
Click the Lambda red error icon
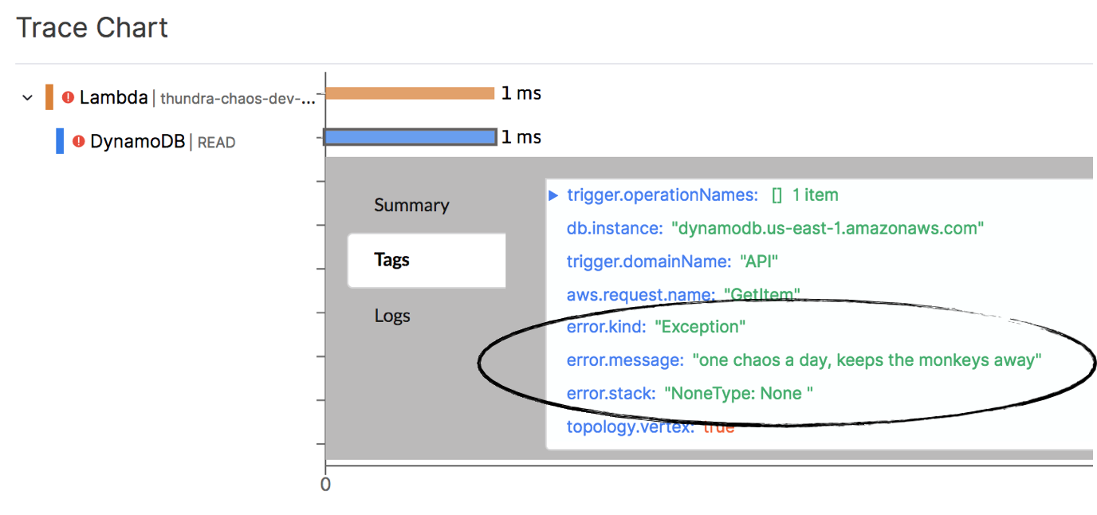pos(69,97)
